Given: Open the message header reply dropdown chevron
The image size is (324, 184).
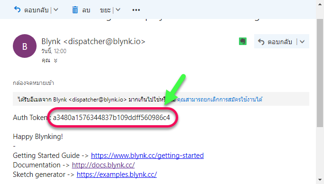Looking at the screenshot, I should (x=302, y=42).
